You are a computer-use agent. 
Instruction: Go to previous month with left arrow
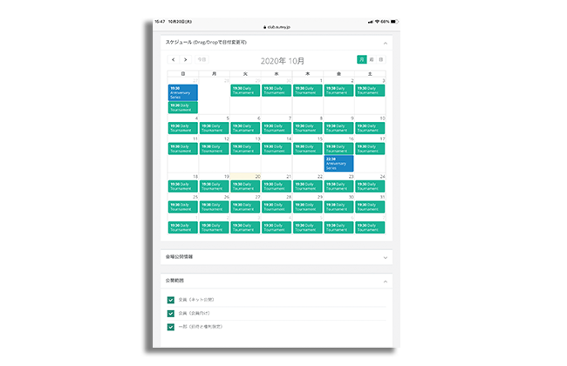tap(173, 59)
